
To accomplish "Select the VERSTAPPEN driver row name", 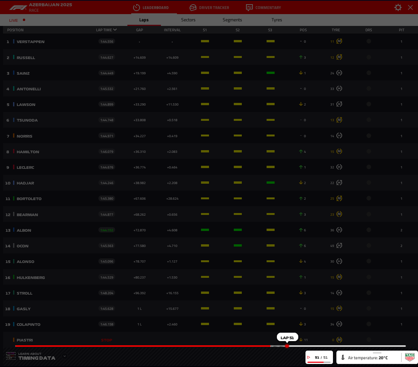I will (x=31, y=42).
